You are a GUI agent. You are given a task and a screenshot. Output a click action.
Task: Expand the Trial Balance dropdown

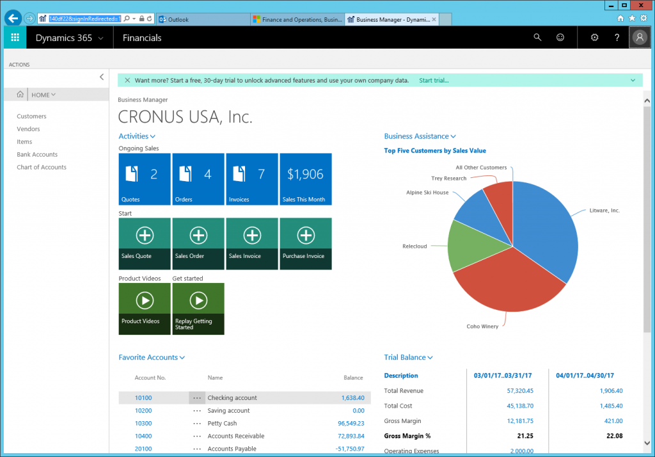coord(430,358)
